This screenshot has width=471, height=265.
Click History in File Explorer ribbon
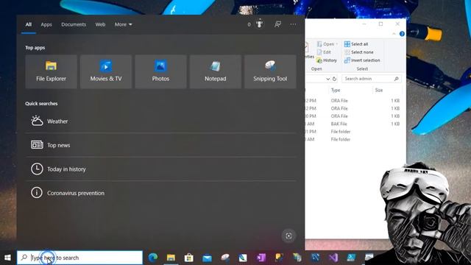point(327,60)
